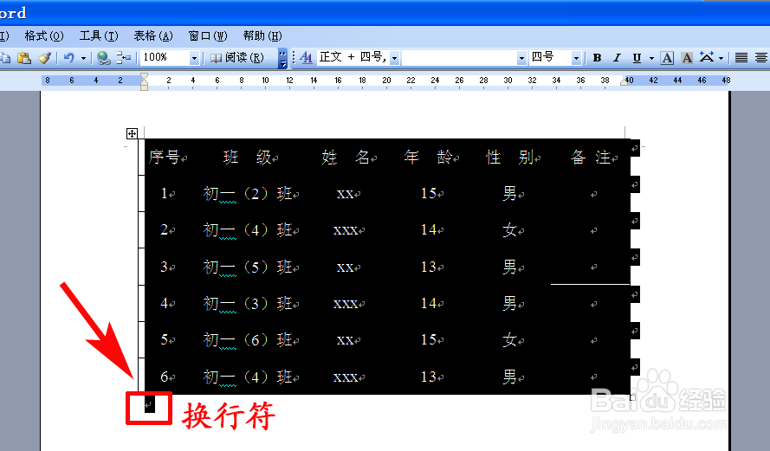Open the Character Scaling dropdown arrow
770x451 pixels.
click(x=721, y=58)
